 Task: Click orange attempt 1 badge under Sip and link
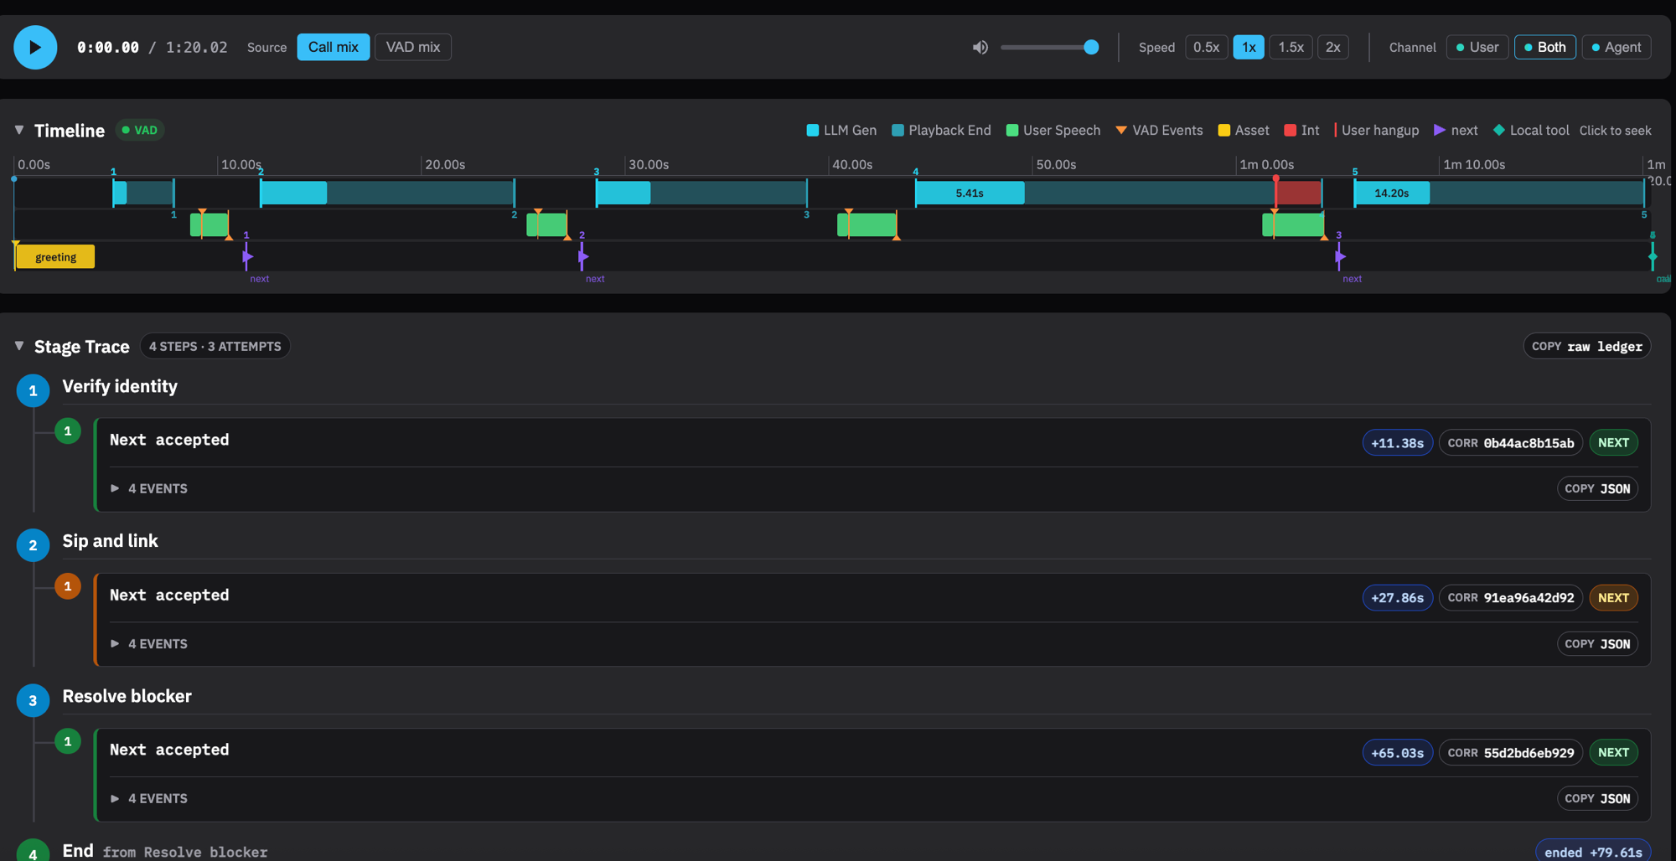pos(68,586)
